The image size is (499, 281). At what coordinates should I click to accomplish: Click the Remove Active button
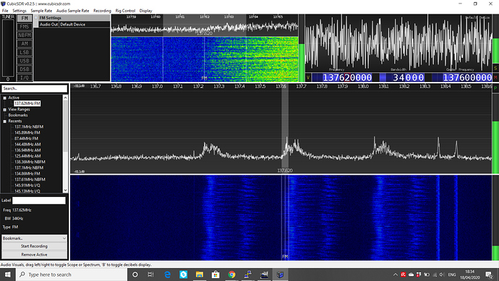pyautogui.click(x=35, y=254)
